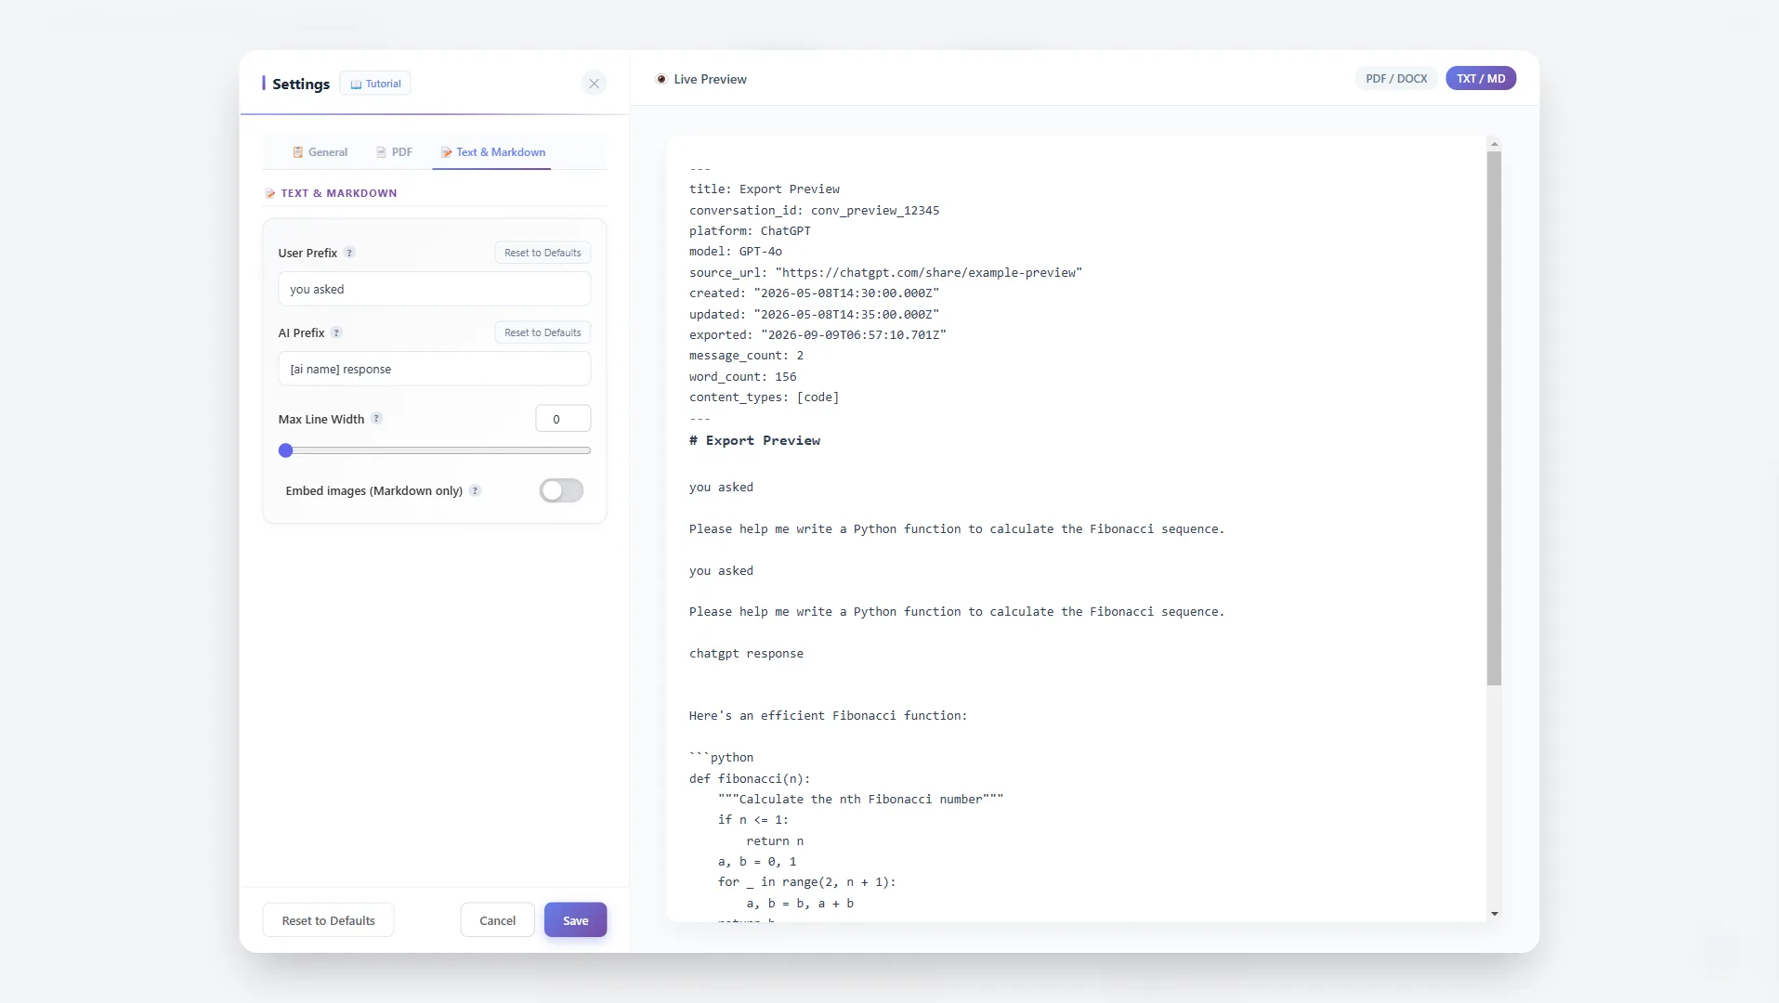Viewport: 1779px width, 1003px height.
Task: Select the Text & Markdown tab
Action: tap(492, 152)
